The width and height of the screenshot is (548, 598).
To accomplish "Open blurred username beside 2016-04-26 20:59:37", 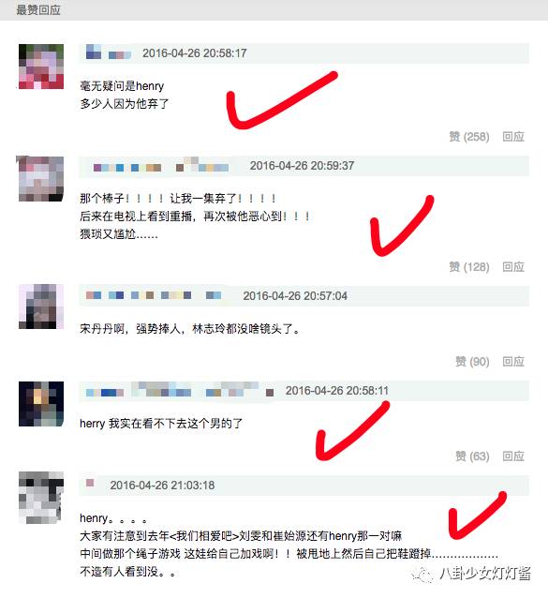I will 161,166.
